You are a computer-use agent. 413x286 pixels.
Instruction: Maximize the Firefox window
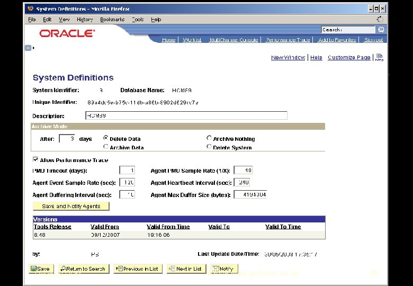tap(376, 9)
